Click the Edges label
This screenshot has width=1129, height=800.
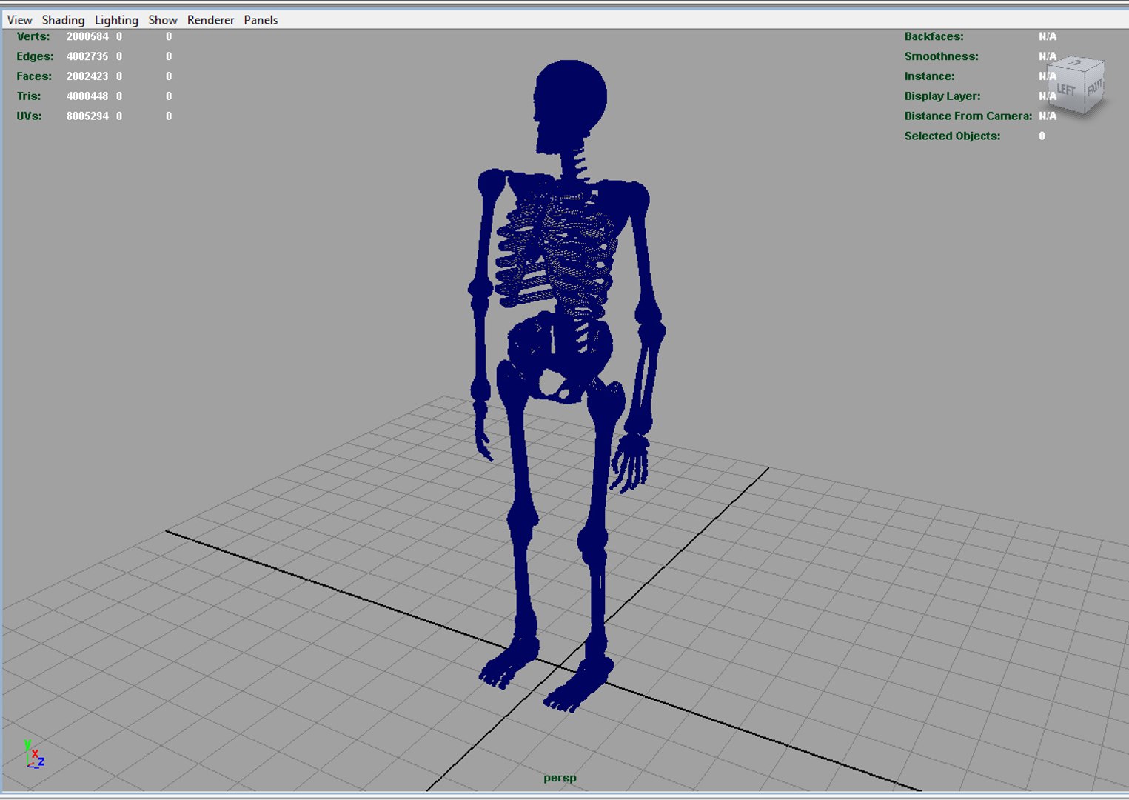35,56
